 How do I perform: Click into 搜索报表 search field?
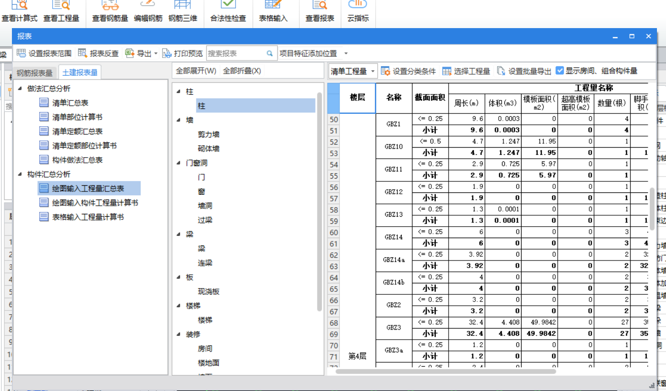click(236, 53)
